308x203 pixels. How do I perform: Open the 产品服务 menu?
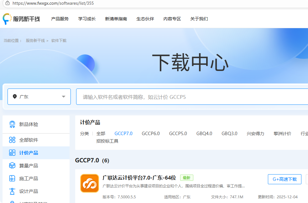pyautogui.click(x=60, y=19)
